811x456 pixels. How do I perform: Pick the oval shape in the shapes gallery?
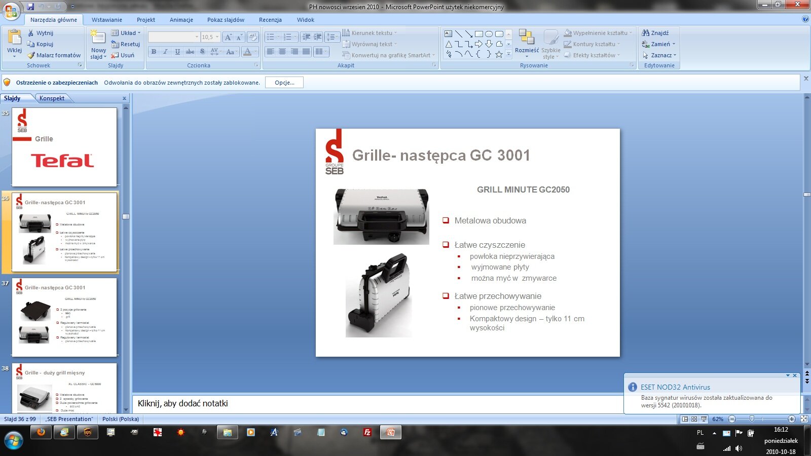click(x=489, y=34)
